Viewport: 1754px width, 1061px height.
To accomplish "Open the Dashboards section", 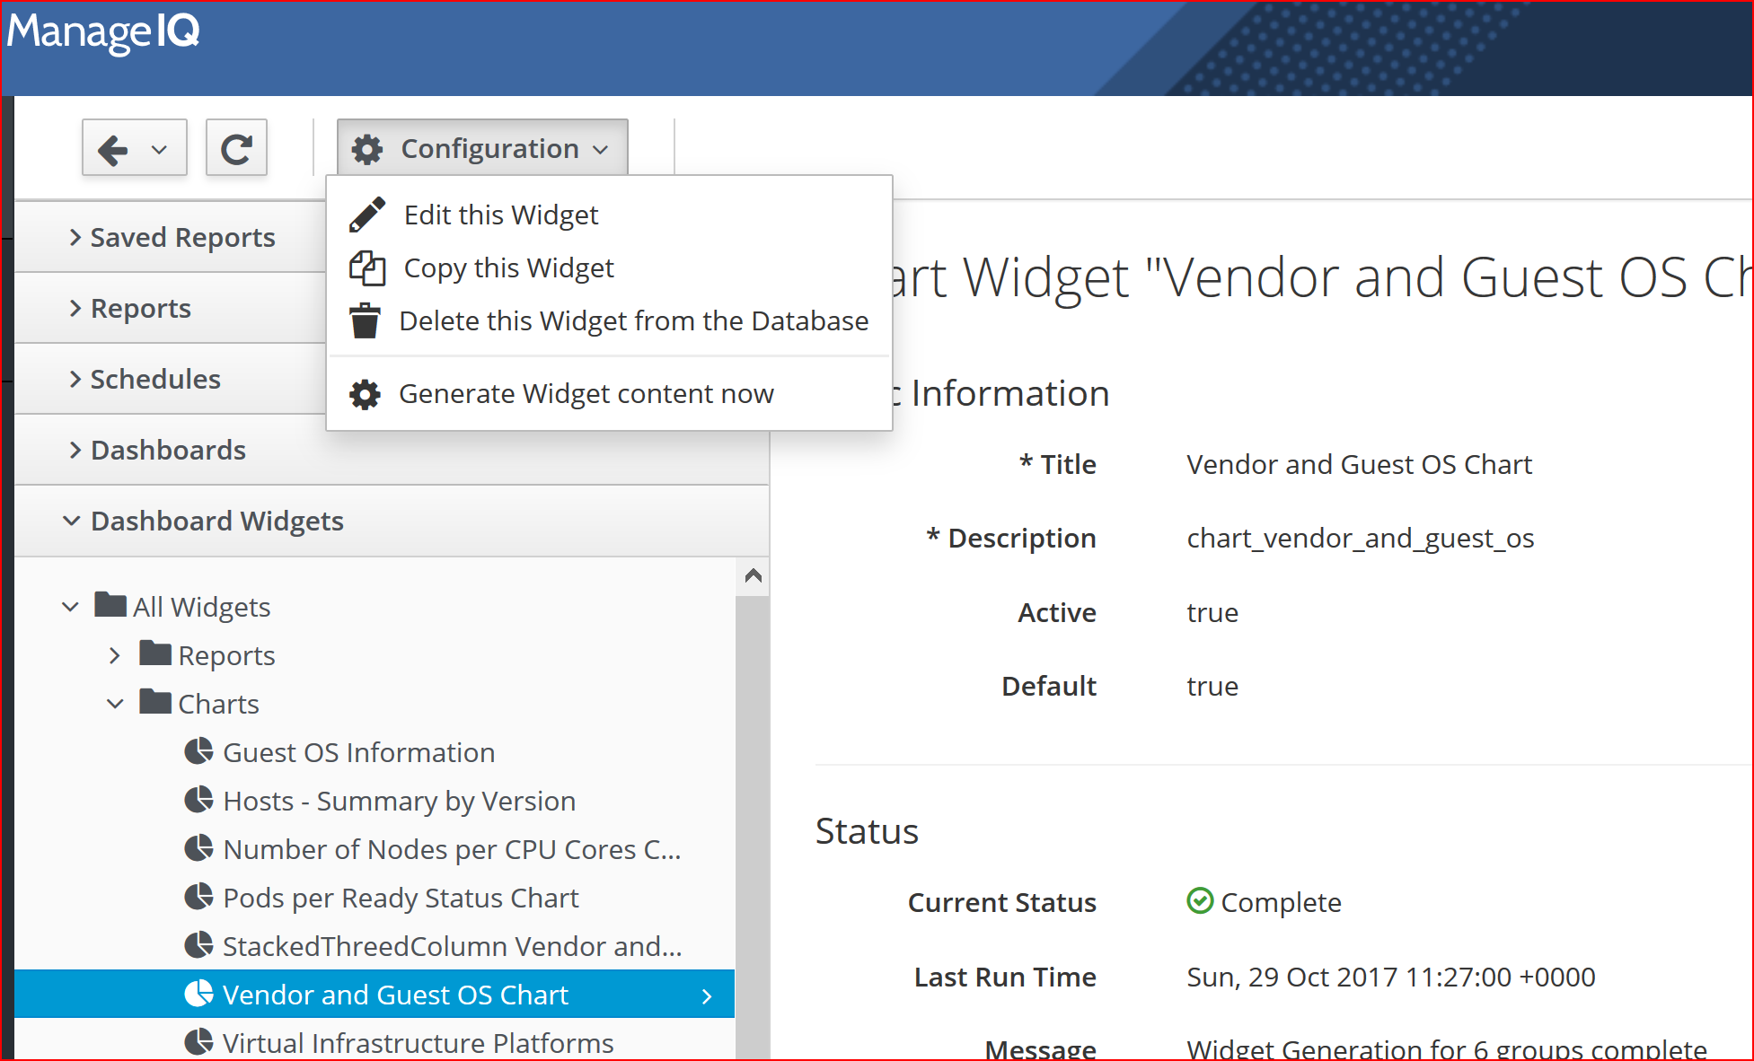I will click(167, 449).
